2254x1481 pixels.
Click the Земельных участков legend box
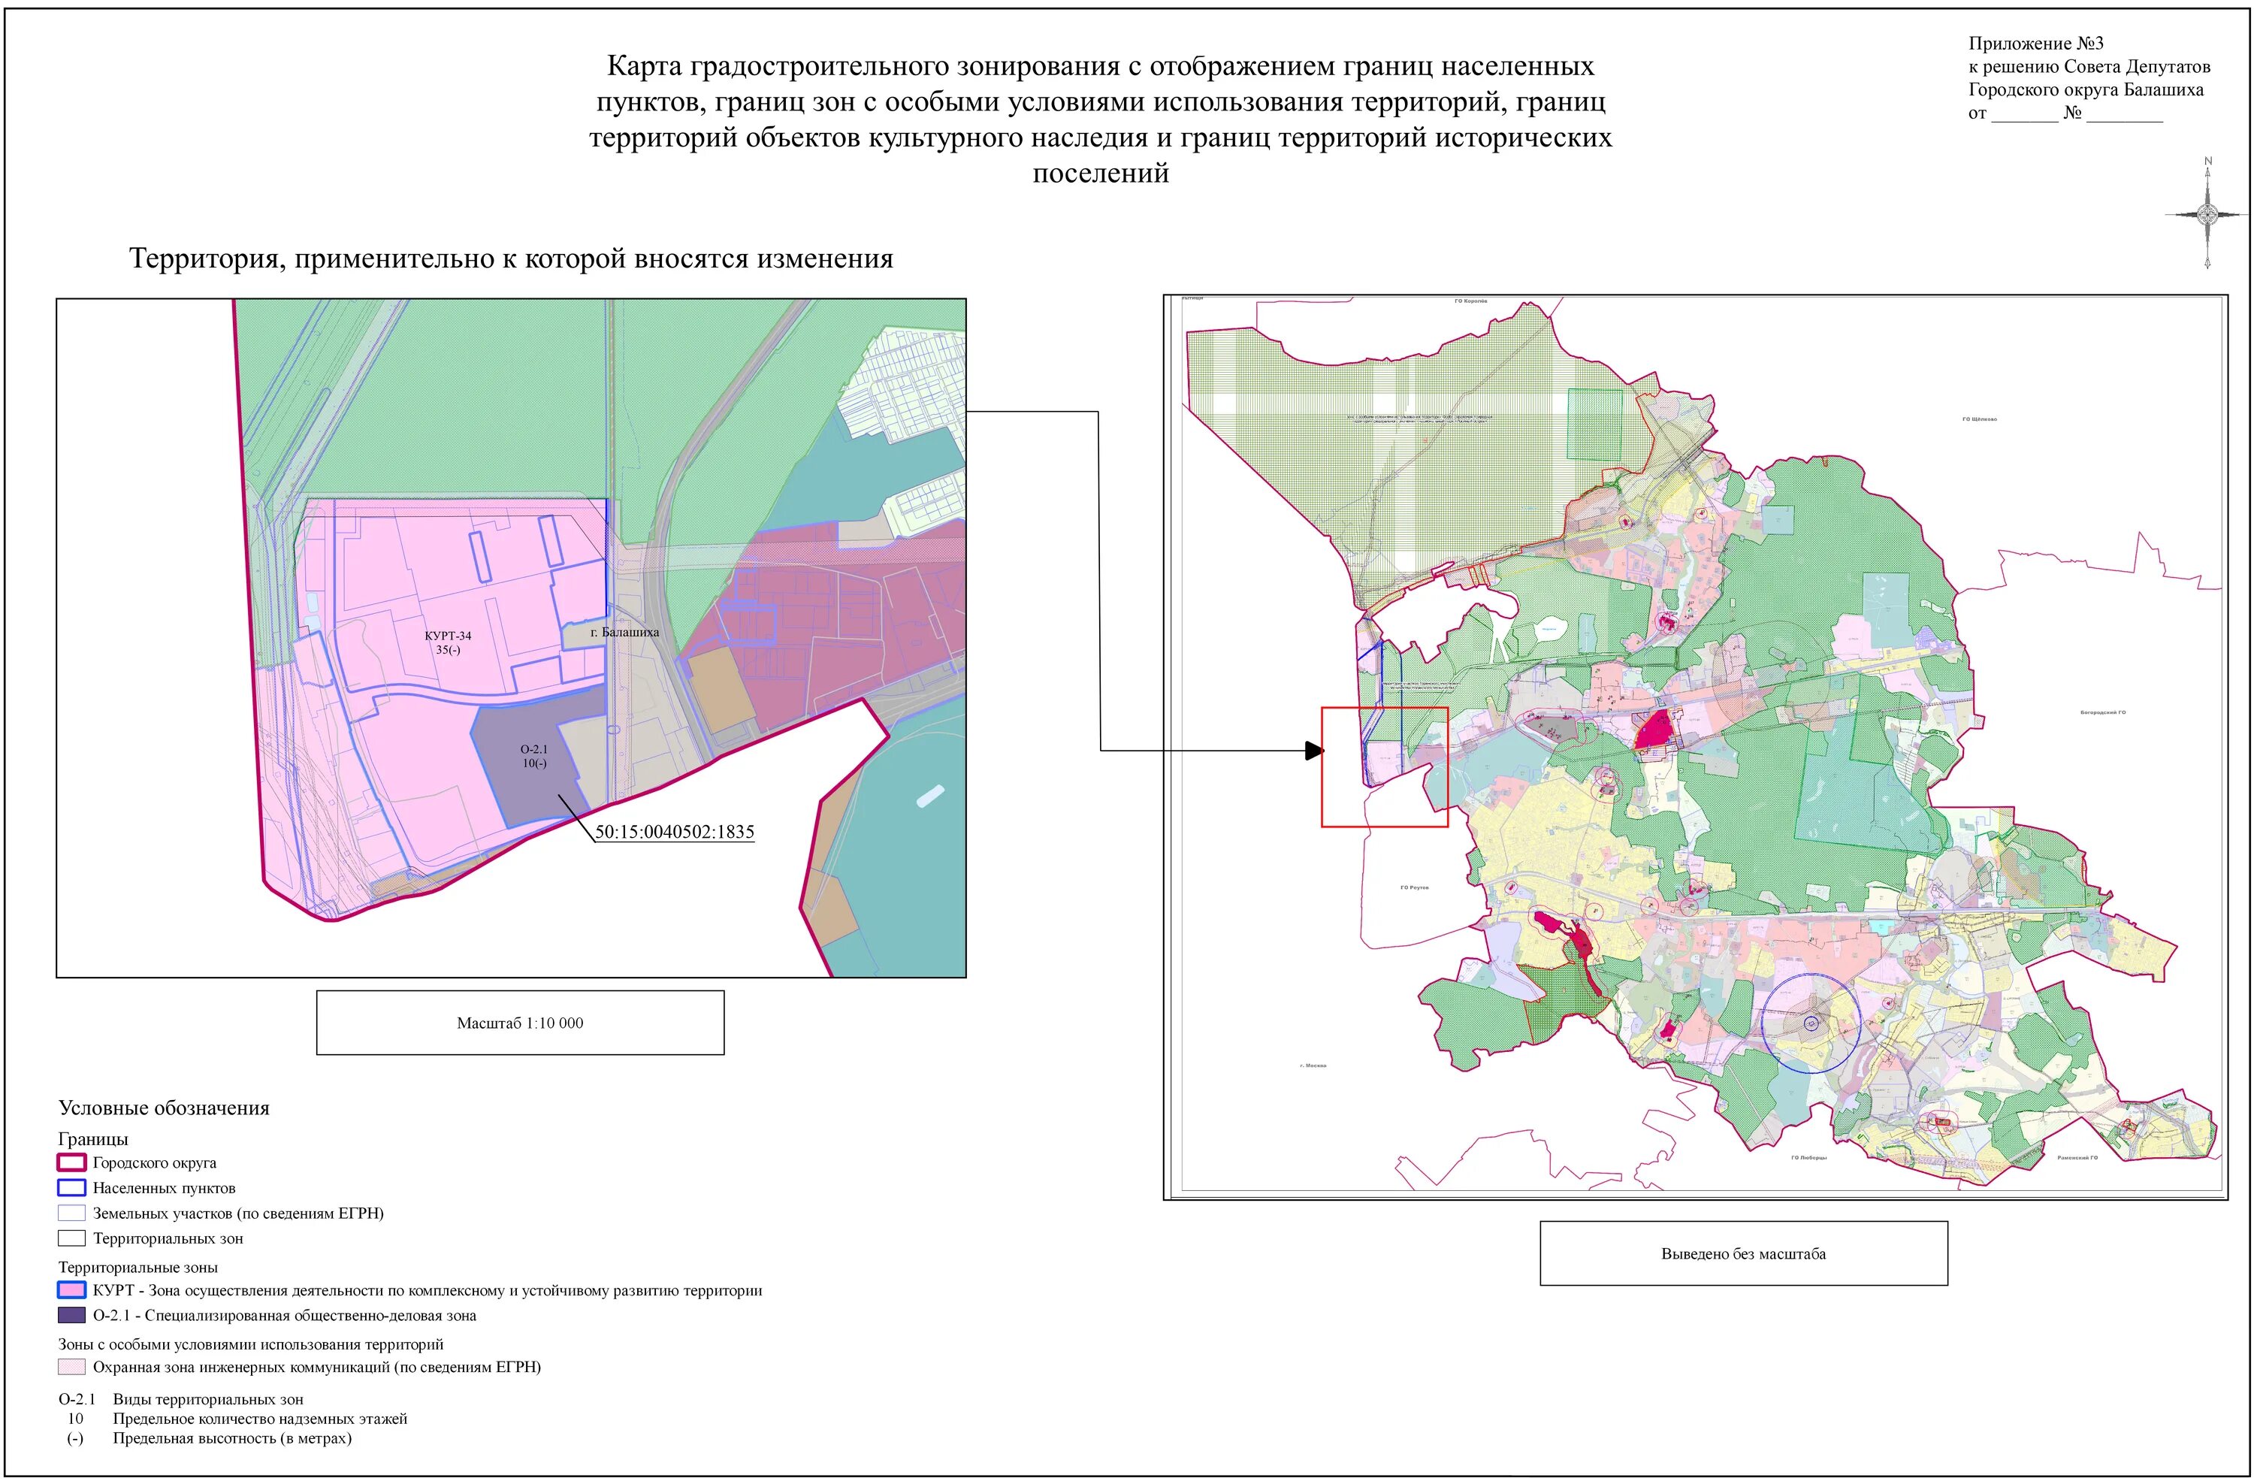pyautogui.click(x=72, y=1213)
